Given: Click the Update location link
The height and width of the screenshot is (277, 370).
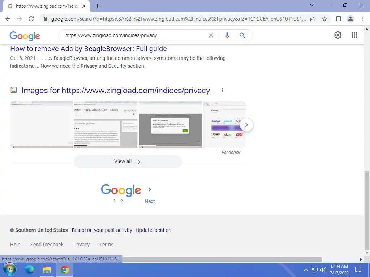Looking at the screenshot, I should [154, 230].
